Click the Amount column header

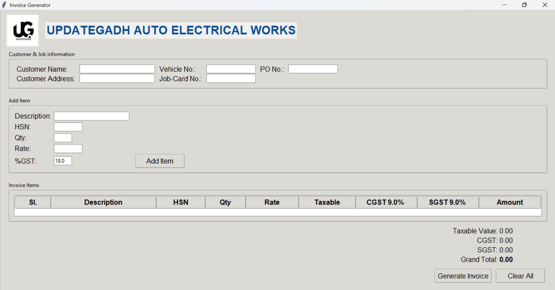tap(510, 202)
